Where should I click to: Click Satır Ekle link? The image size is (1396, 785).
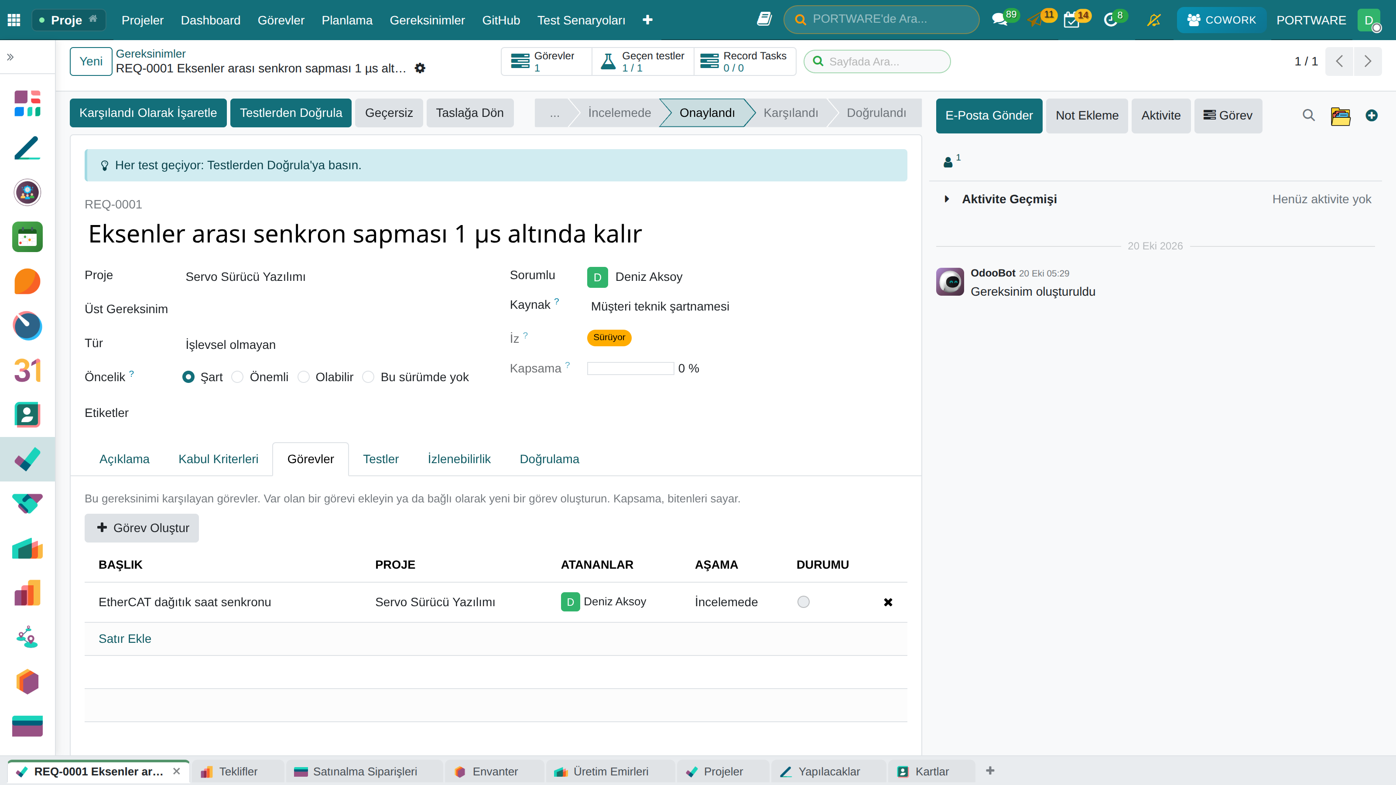[x=125, y=639]
